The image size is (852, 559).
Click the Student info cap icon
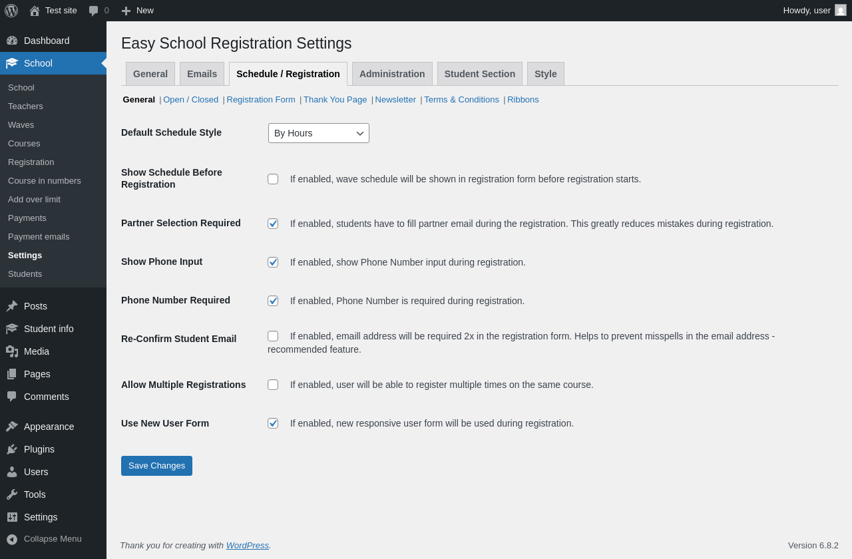tap(12, 329)
